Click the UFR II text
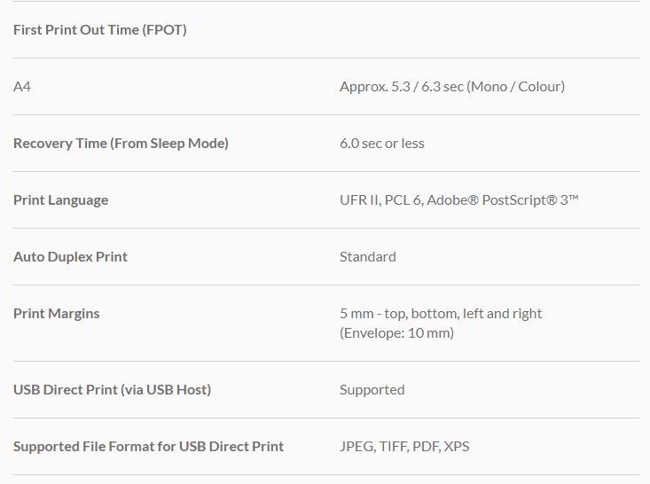650x484 pixels. [359, 200]
